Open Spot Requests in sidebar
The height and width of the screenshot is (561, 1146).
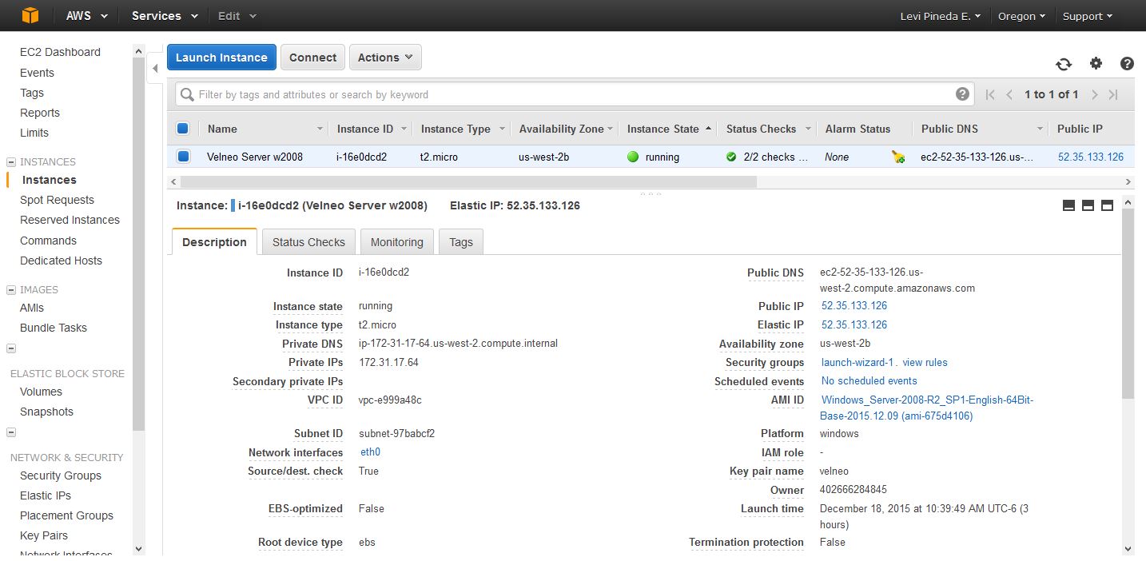click(x=57, y=200)
